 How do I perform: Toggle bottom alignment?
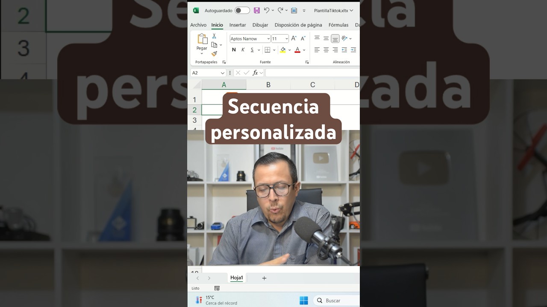coord(335,38)
